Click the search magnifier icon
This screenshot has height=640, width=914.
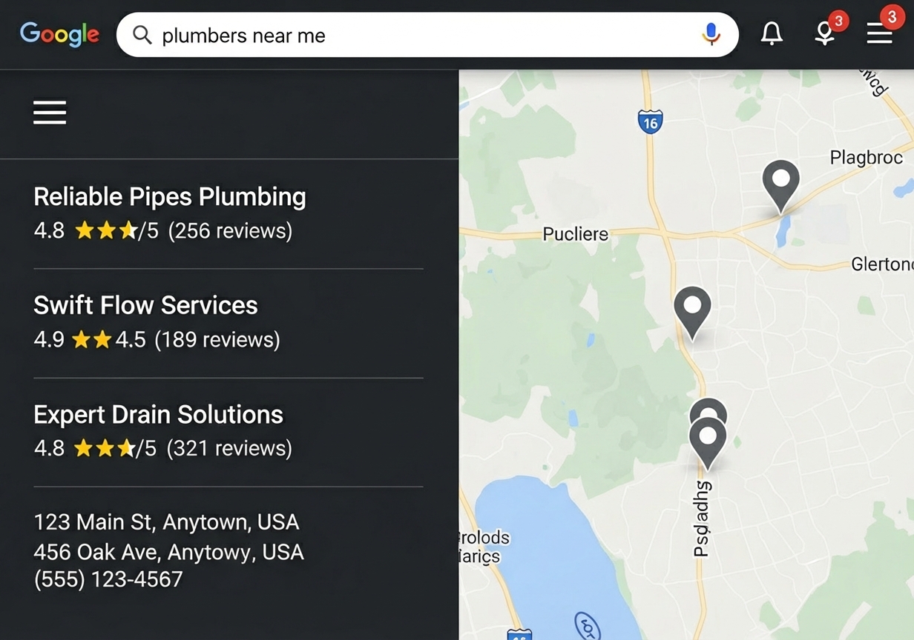point(142,34)
